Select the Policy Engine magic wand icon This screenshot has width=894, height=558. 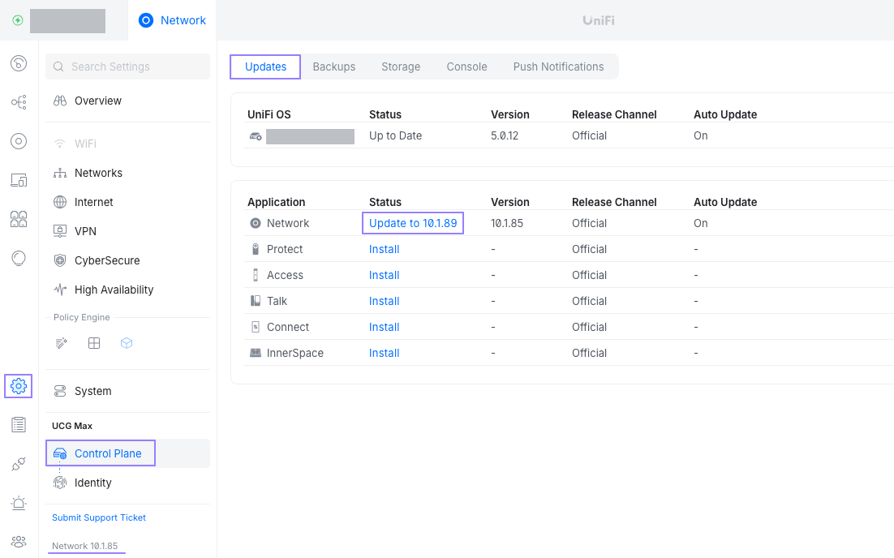[x=61, y=343]
